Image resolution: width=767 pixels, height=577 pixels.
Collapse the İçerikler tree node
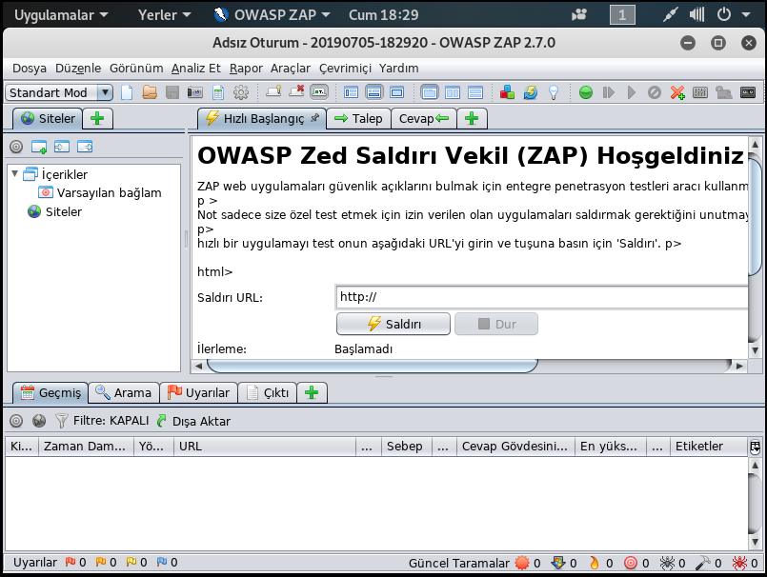click(14, 173)
